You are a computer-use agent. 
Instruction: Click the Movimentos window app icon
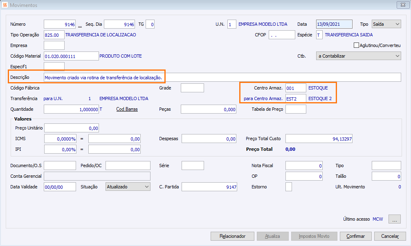click(5, 5)
